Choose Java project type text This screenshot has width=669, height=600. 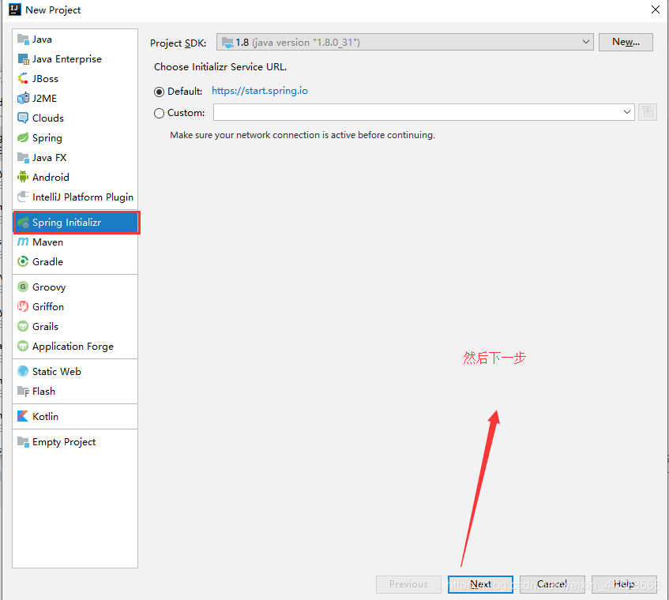tap(42, 39)
